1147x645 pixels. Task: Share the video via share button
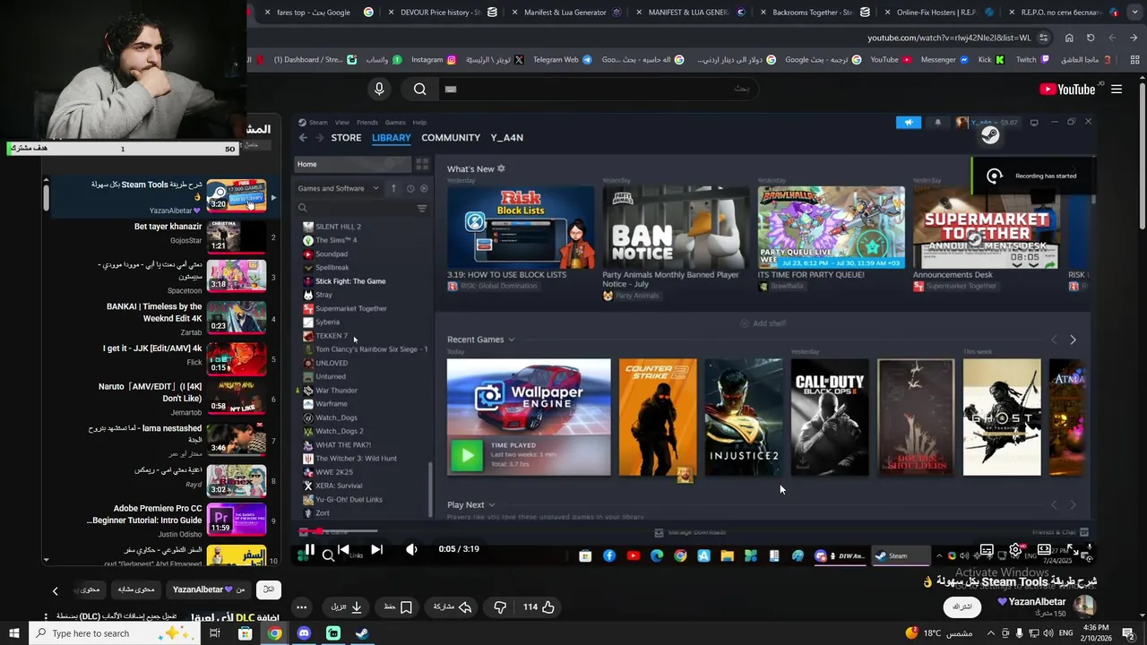[453, 607]
